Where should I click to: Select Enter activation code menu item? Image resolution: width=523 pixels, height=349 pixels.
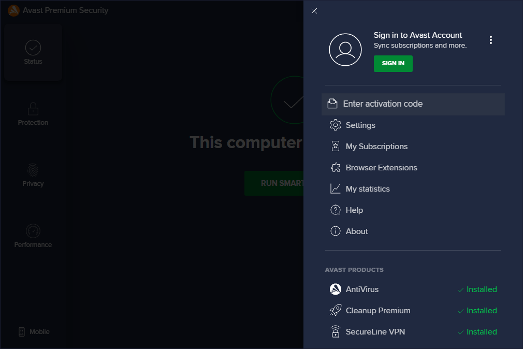click(x=413, y=104)
